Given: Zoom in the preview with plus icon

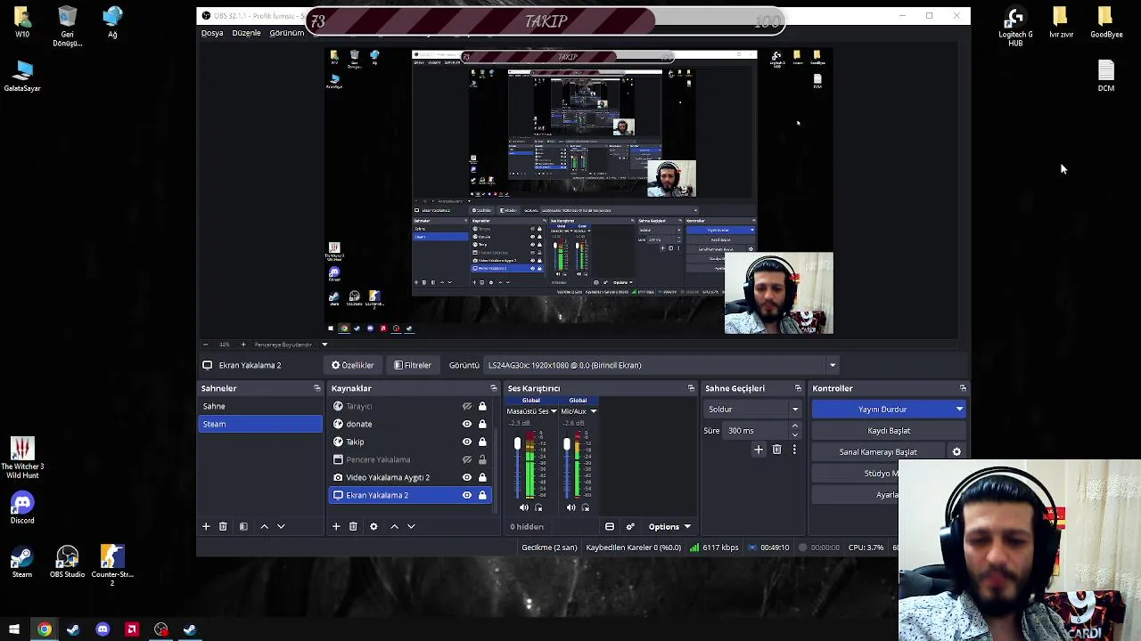Looking at the screenshot, I should (243, 345).
